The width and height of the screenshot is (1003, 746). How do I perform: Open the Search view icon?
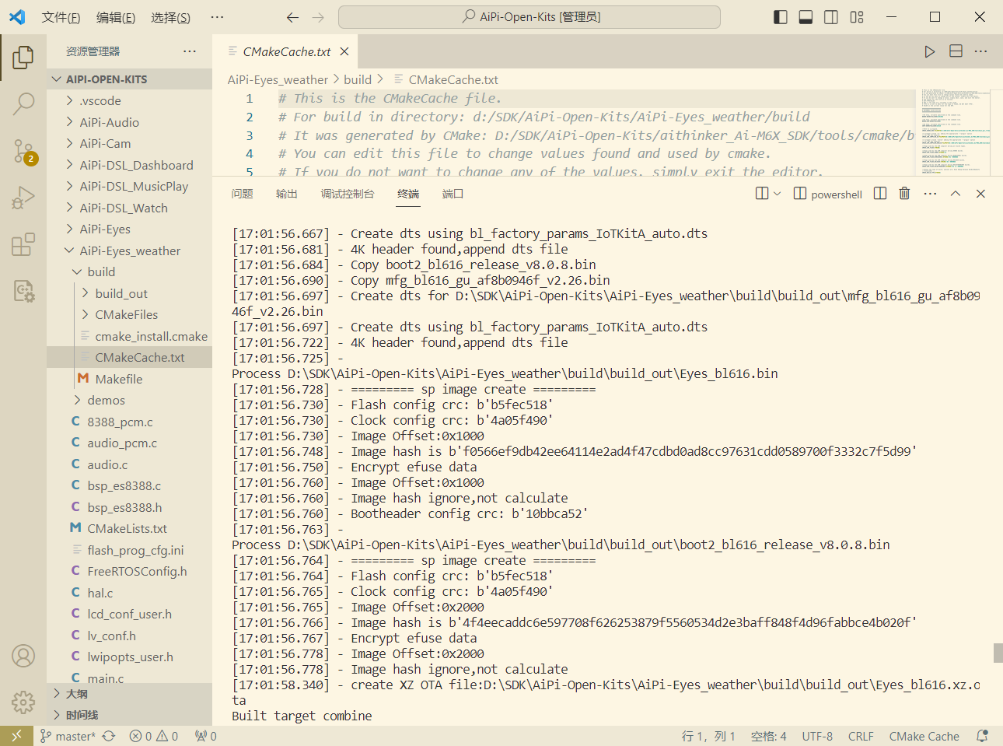(23, 103)
